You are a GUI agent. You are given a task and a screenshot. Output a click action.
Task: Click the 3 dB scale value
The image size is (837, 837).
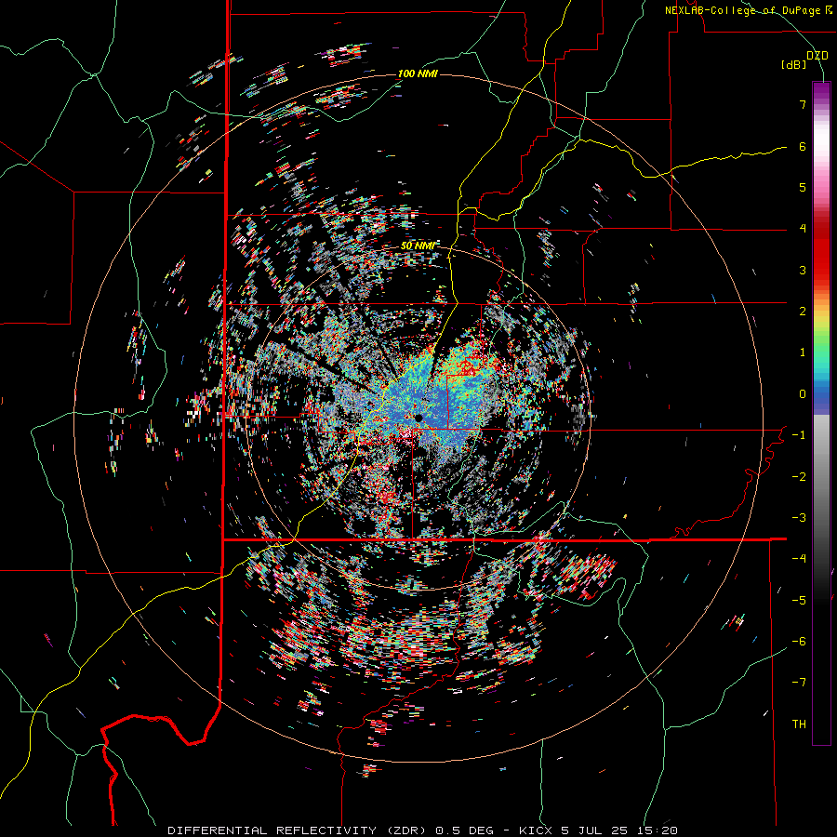click(x=803, y=270)
